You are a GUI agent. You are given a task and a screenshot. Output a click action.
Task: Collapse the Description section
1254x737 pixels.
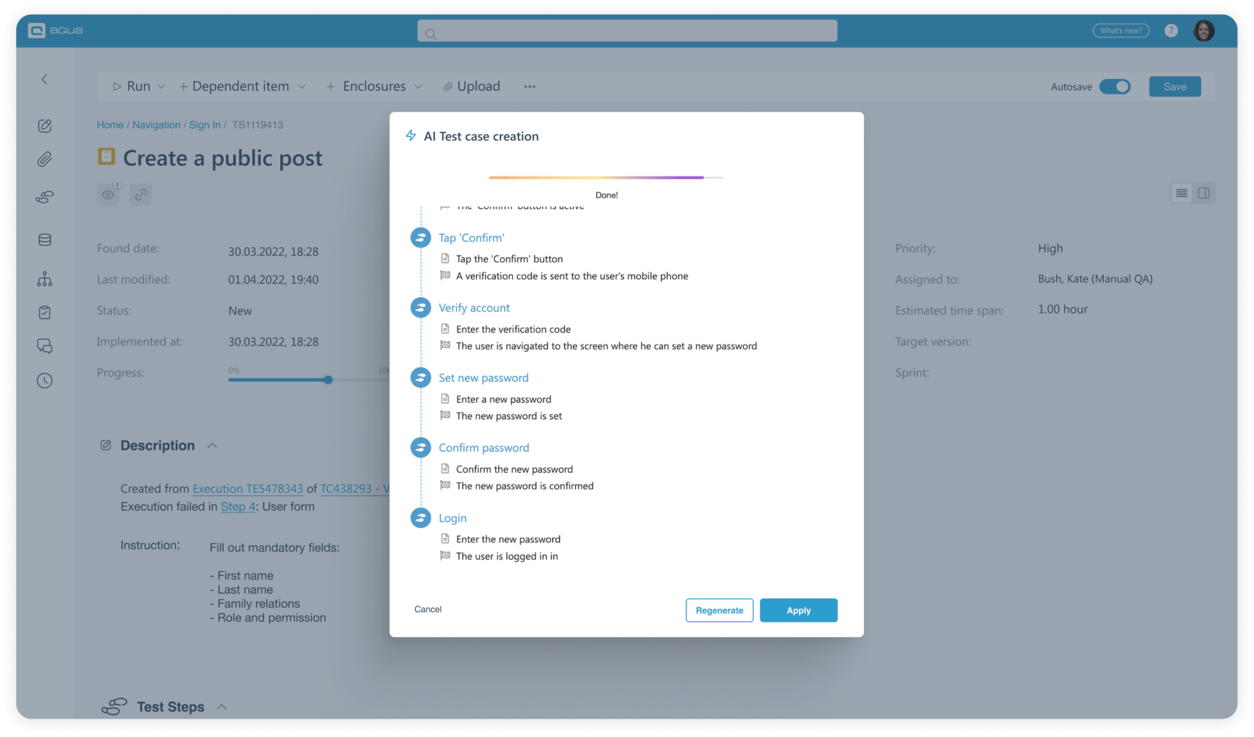[x=212, y=445]
